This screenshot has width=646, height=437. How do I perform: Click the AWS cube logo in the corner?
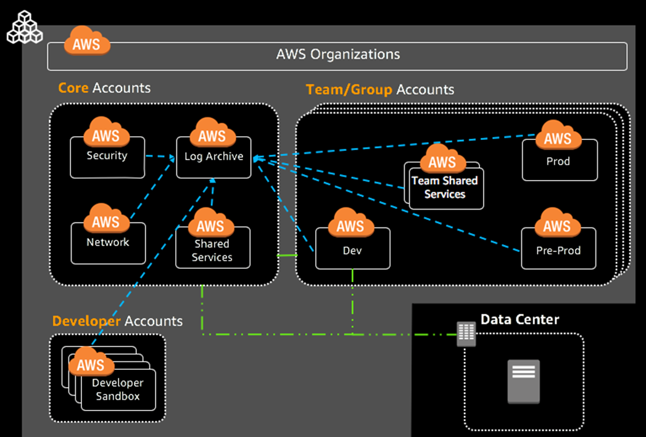[x=25, y=27]
